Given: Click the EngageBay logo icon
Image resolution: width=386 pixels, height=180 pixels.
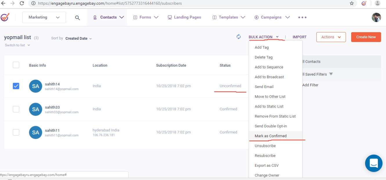Looking at the screenshot, I should click(x=5, y=17).
